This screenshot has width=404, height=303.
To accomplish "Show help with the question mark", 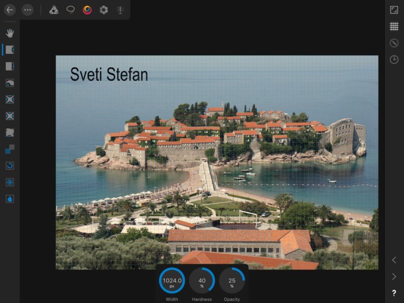I will [394, 293].
